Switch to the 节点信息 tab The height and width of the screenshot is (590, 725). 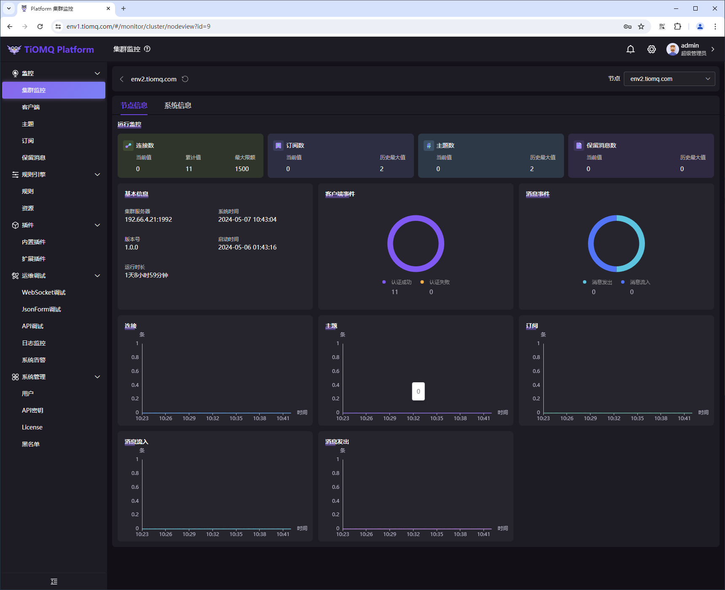(x=134, y=105)
